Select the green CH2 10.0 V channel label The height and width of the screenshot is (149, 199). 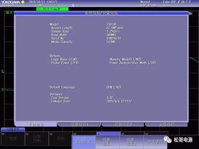(52, 9)
